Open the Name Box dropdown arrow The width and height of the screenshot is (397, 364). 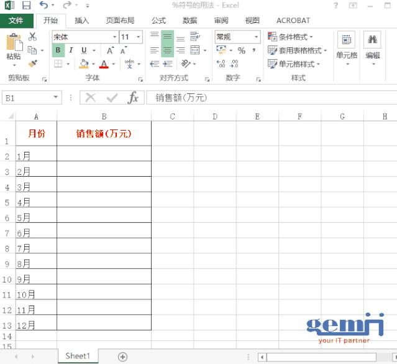(56, 98)
